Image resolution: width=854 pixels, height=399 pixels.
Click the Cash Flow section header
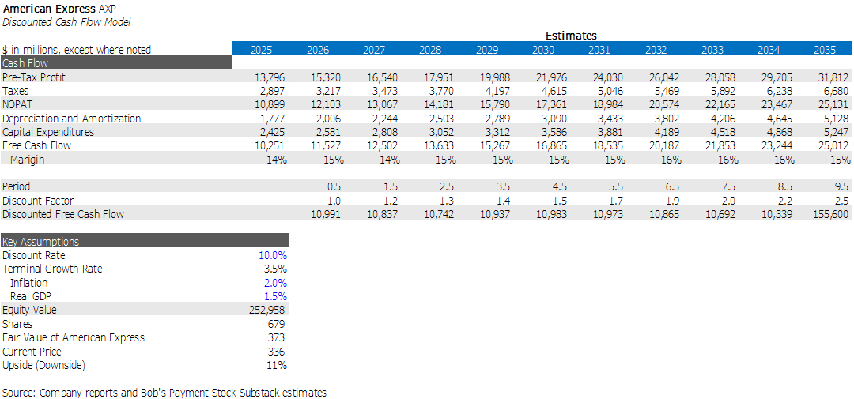(116, 62)
